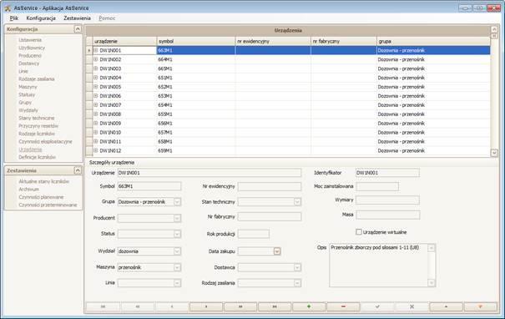Expand row DW1N001 in grid
The height and width of the screenshot is (319, 505).
tap(96, 50)
